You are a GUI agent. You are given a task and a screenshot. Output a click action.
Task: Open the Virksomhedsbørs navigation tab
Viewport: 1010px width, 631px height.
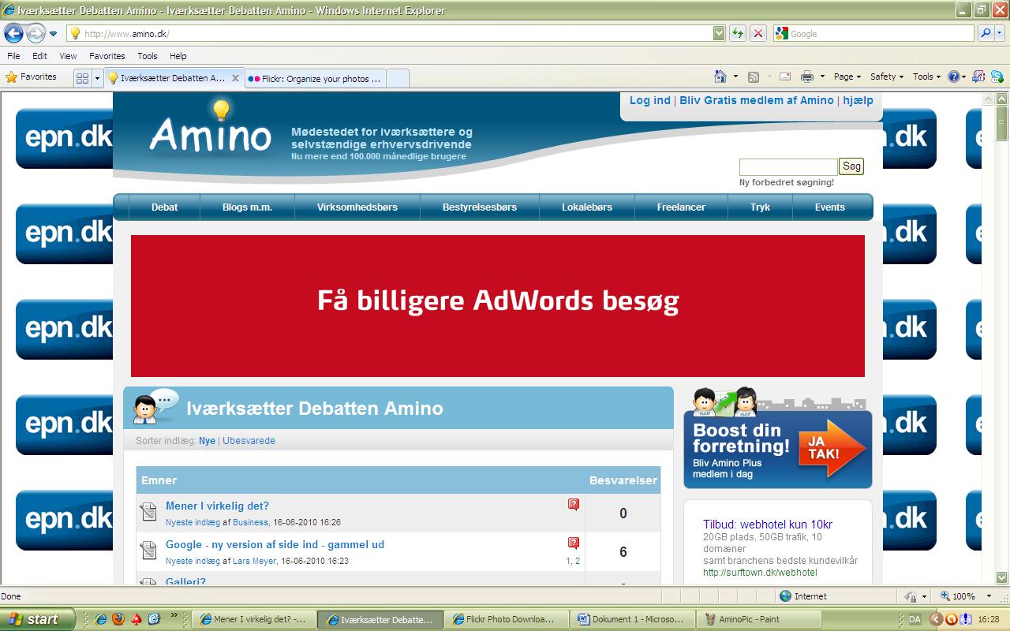[357, 207]
